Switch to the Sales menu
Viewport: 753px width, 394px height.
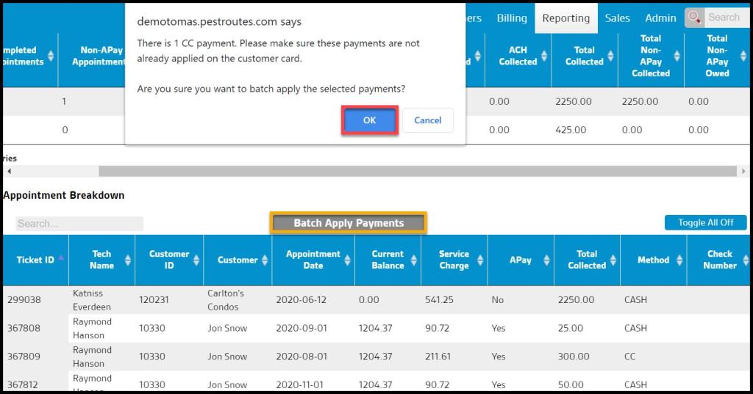click(x=617, y=18)
